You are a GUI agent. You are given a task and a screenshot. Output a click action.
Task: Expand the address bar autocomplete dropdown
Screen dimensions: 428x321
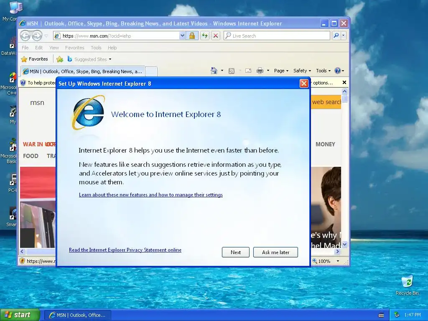click(182, 36)
